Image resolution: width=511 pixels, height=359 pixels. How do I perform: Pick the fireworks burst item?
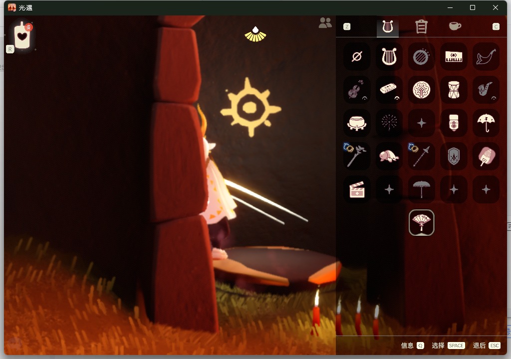pyautogui.click(x=389, y=123)
